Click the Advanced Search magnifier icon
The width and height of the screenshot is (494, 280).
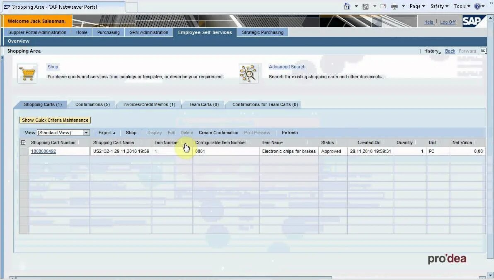[x=249, y=73]
